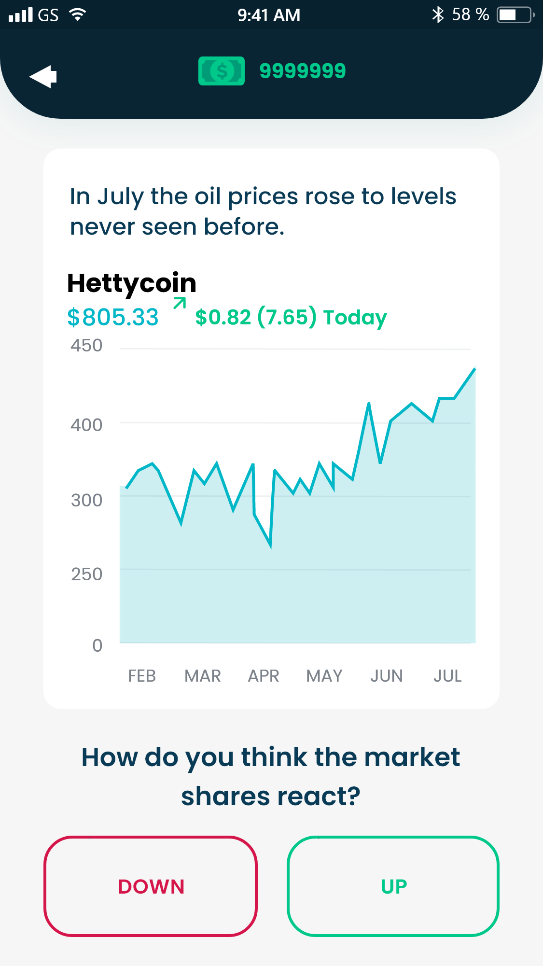The width and height of the screenshot is (543, 966).
Task: Tap the MAY month axis label
Action: pos(324,676)
